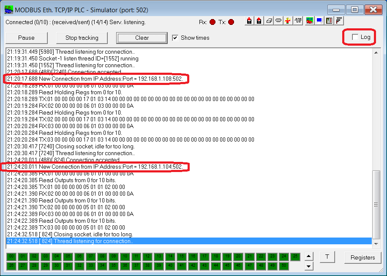Viewport: 387px width, 276px height.
Task: Maximize the simulator window
Action: coord(354,10)
